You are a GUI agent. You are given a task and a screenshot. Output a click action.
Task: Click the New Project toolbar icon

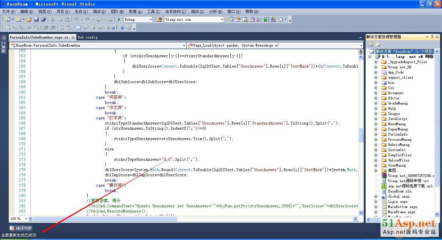[x=7, y=19]
